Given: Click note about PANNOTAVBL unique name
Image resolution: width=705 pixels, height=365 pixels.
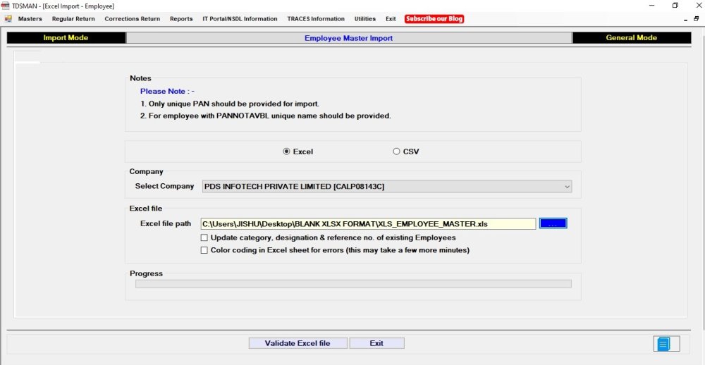Looking at the screenshot, I should pyautogui.click(x=265, y=116).
